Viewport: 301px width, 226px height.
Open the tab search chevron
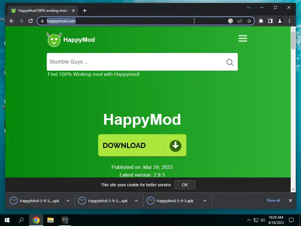tap(248, 7)
